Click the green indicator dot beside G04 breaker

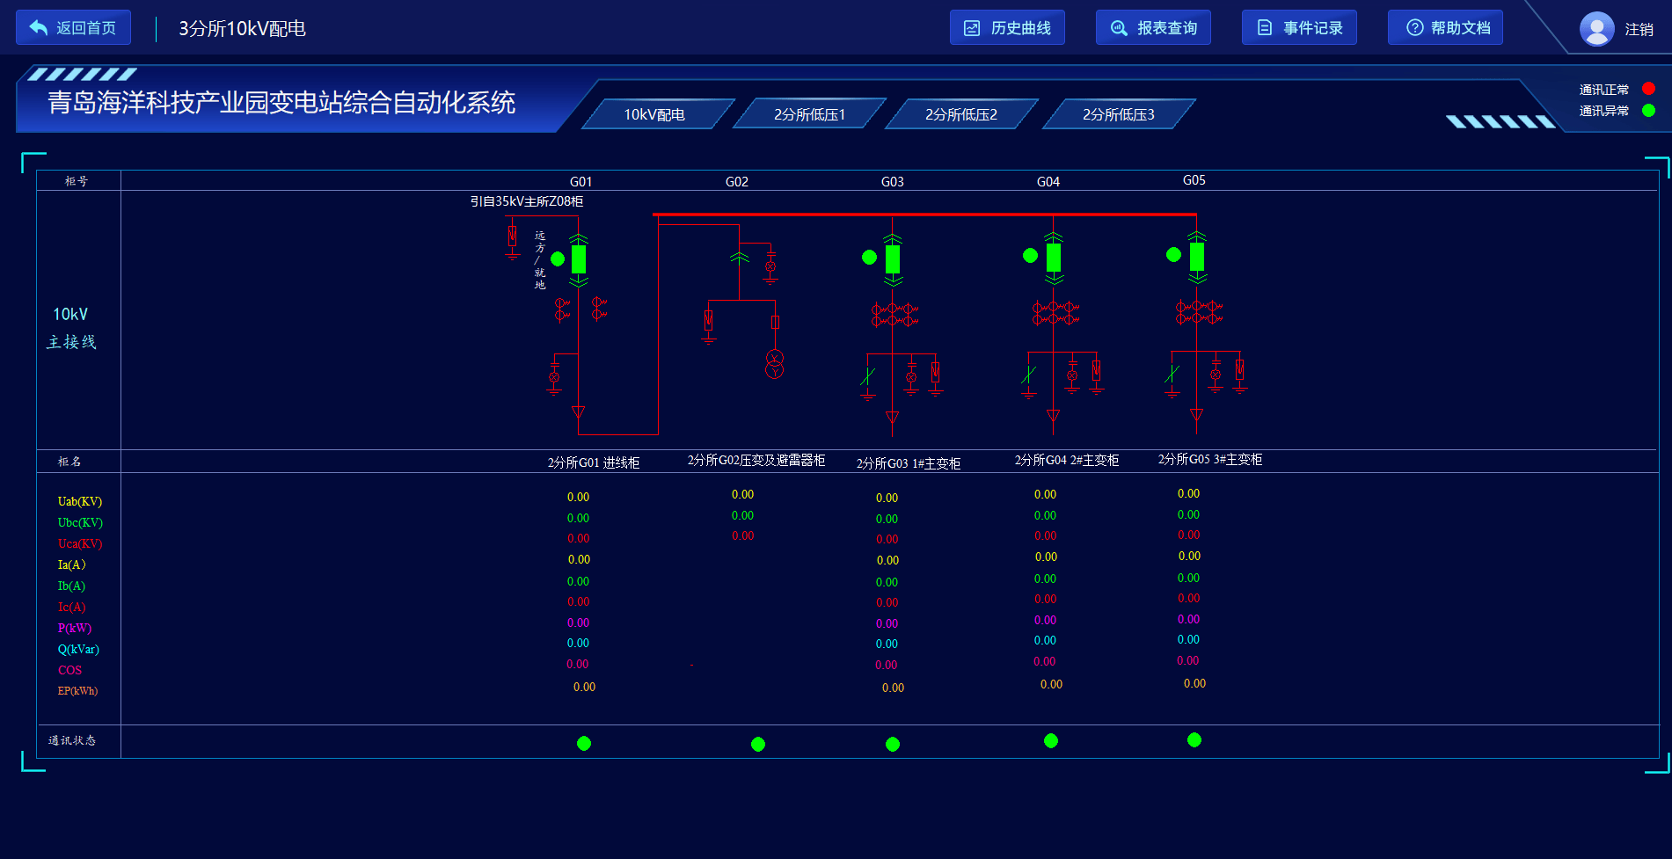(x=1031, y=255)
